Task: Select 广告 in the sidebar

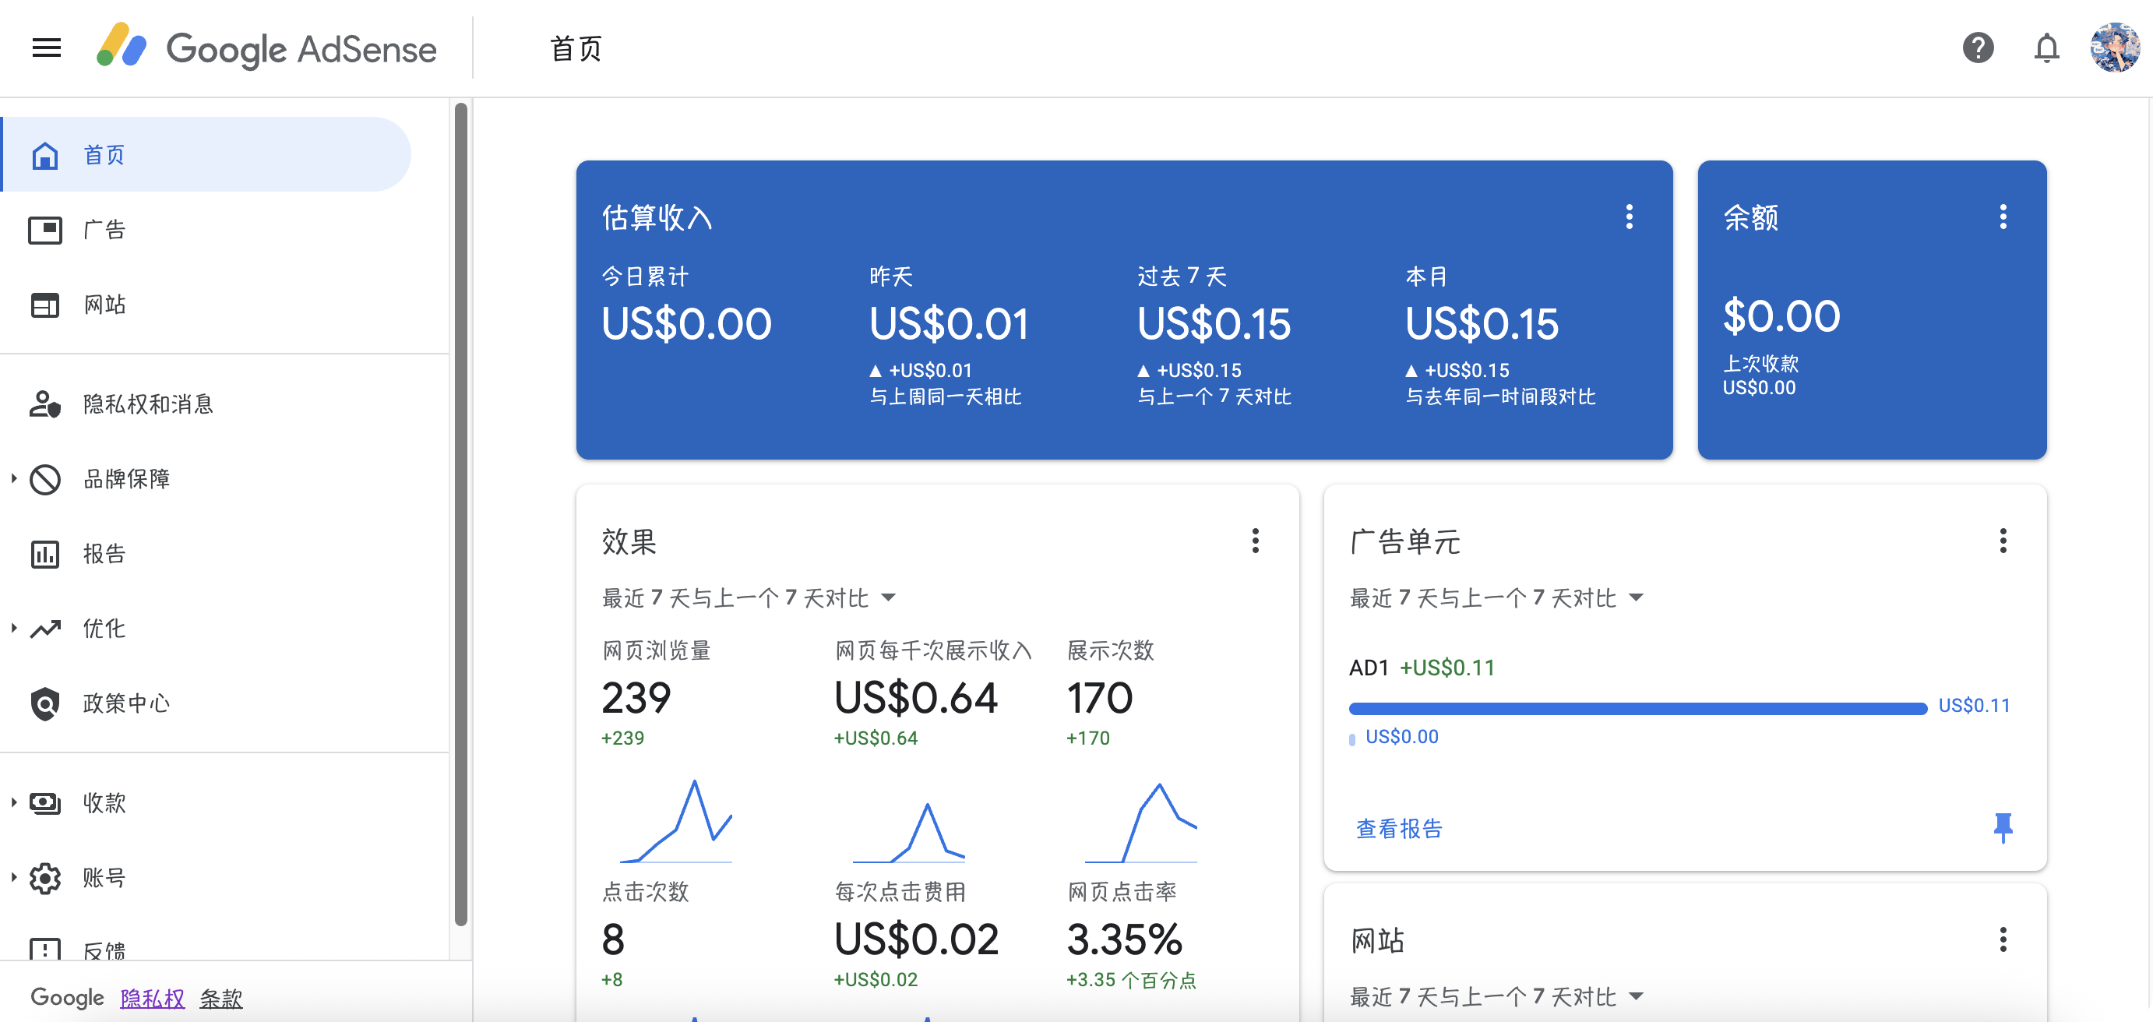Action: pos(206,230)
